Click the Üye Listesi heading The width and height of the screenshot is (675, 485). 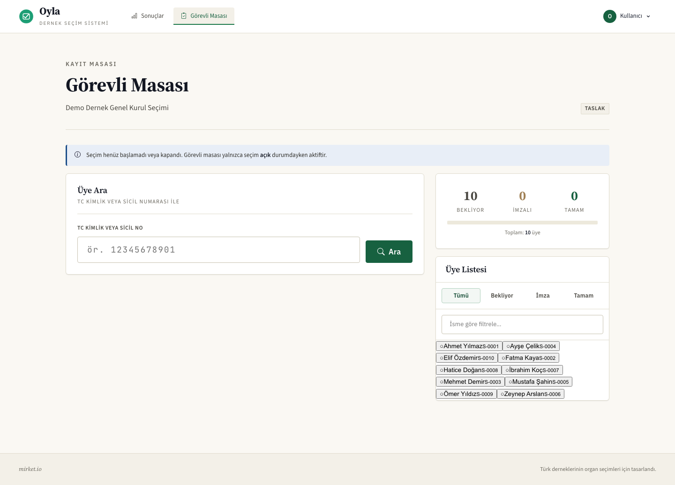tap(466, 269)
